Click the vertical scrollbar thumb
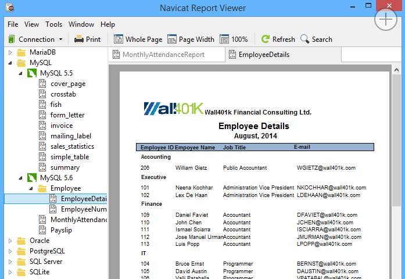405x279 pixels. (x=396, y=140)
